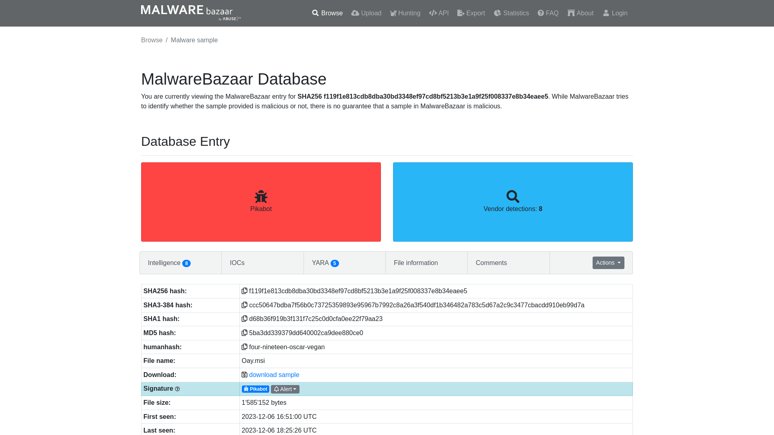Click the MalwareBazaar Browse icon
Image resolution: width=774 pixels, height=435 pixels.
click(x=315, y=13)
